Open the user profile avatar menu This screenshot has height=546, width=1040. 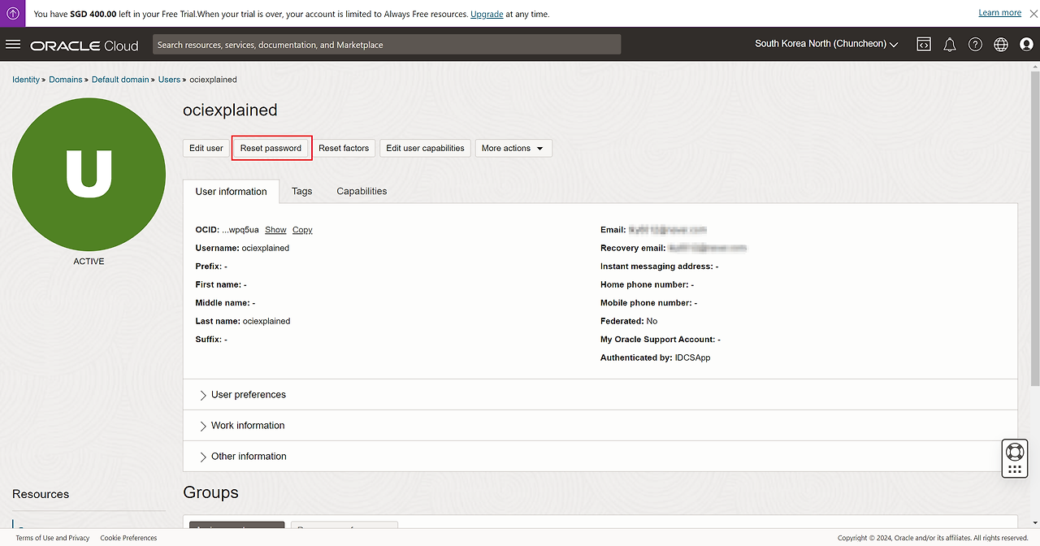coord(1026,45)
